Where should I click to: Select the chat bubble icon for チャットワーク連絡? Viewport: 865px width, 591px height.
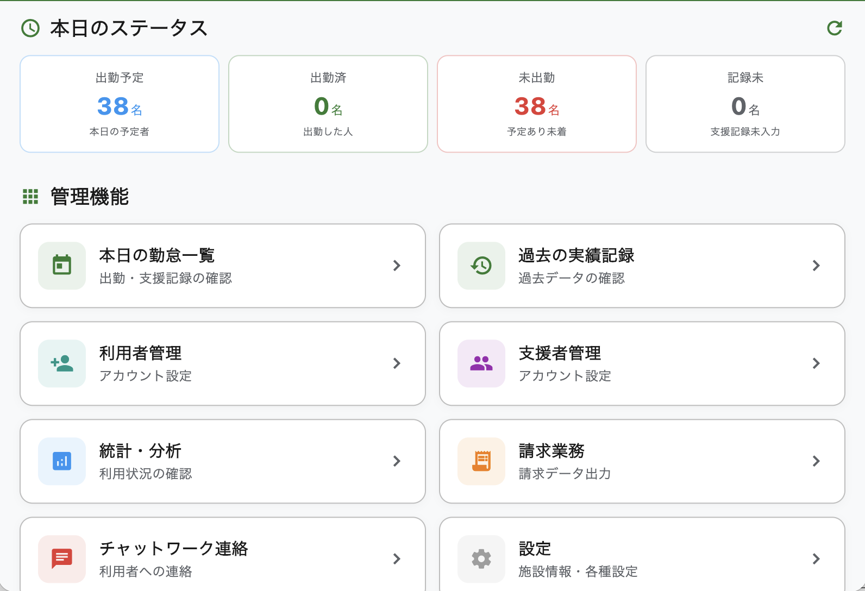61,559
